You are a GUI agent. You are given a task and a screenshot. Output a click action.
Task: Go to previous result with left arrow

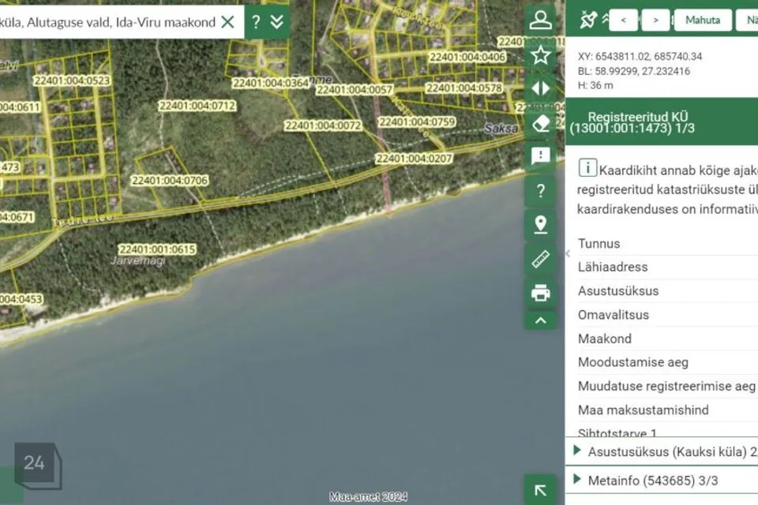624,20
